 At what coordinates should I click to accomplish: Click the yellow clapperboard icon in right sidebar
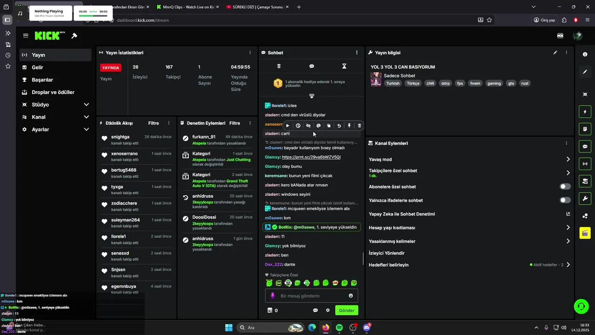(585, 233)
